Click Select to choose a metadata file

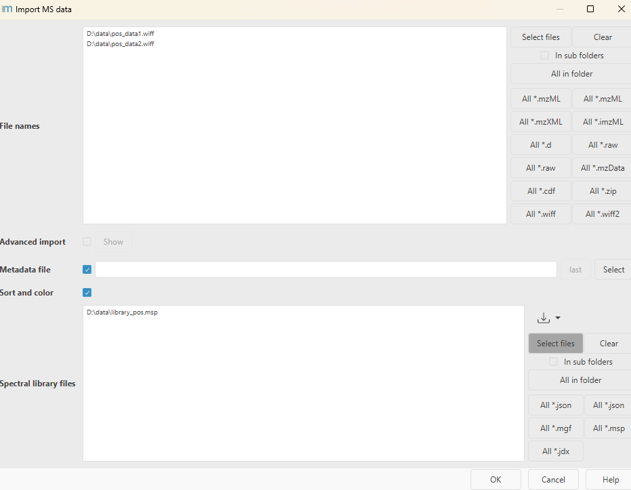point(613,270)
